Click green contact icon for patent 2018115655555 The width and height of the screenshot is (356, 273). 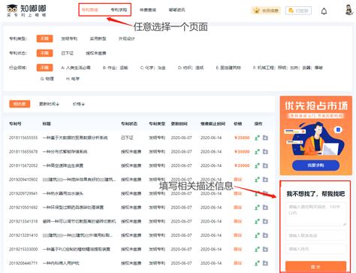257,138
